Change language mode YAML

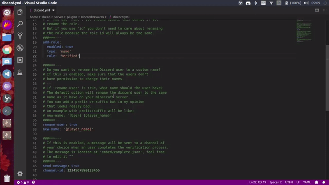[x=307, y=182]
